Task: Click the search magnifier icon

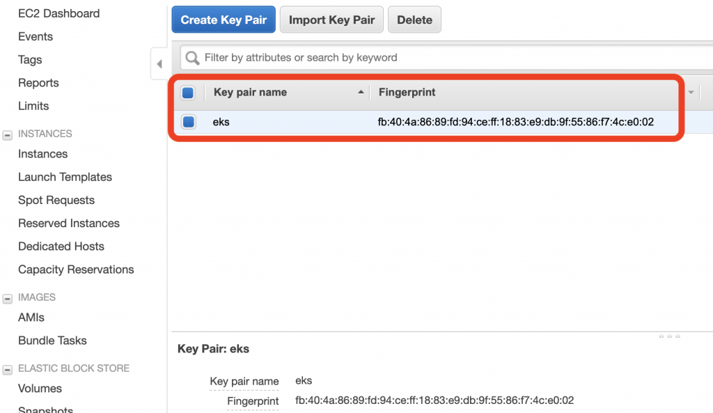Action: (x=192, y=58)
